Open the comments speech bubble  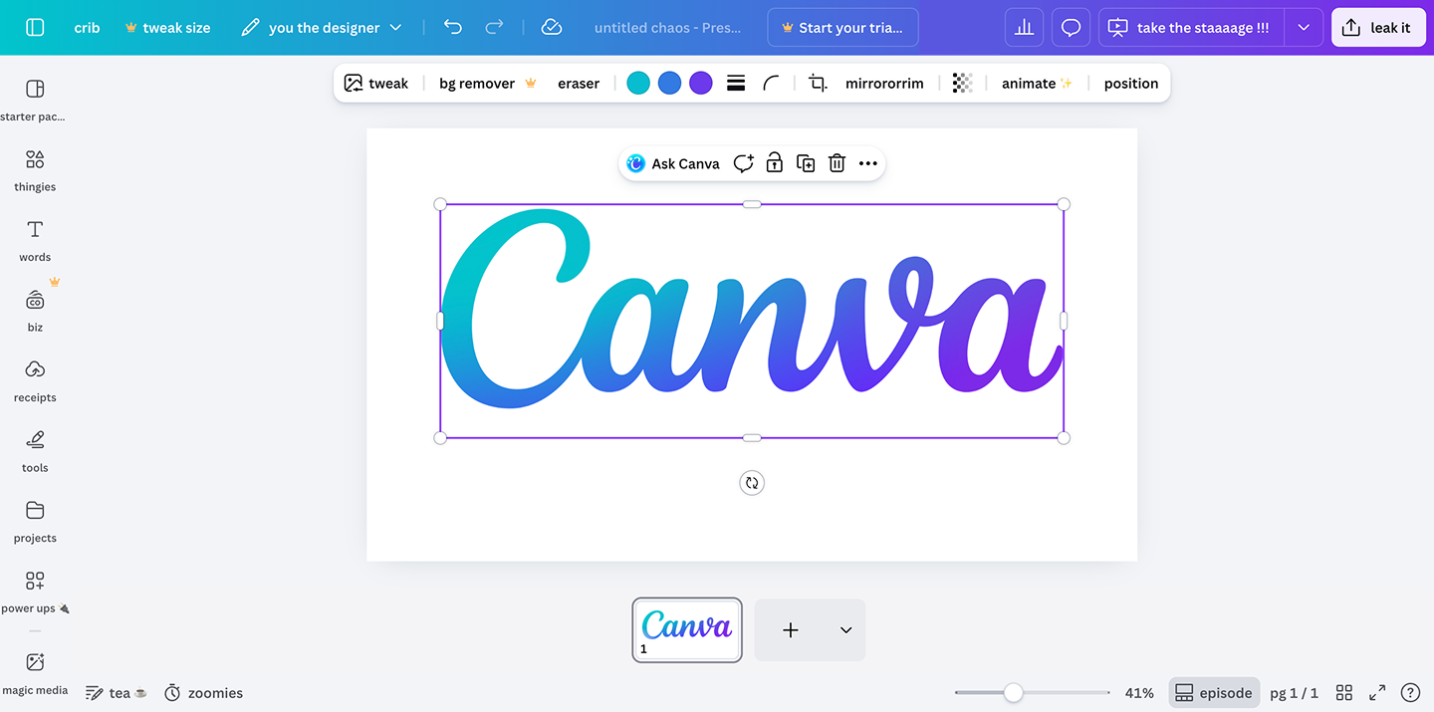pos(1071,28)
